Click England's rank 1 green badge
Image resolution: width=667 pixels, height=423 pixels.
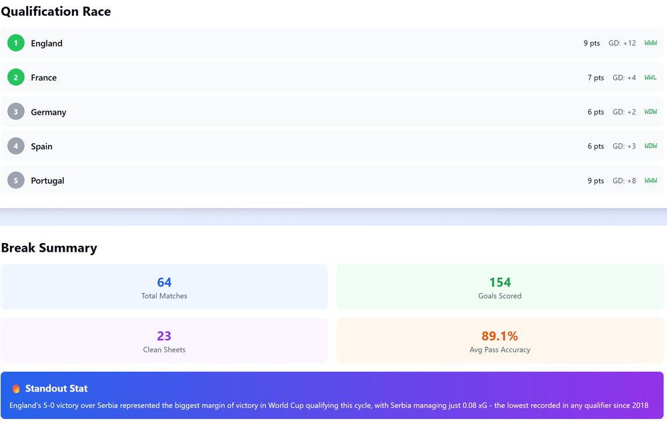tap(16, 43)
